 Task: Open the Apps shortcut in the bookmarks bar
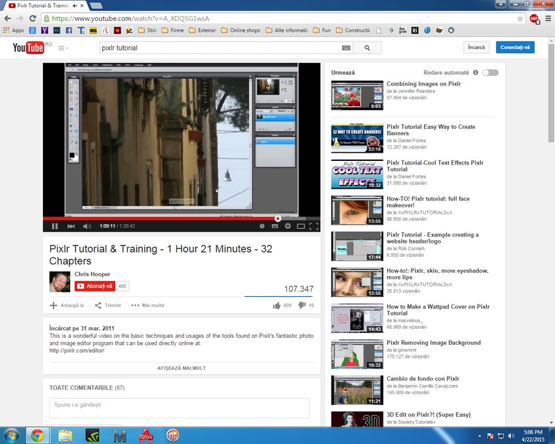coord(13,31)
